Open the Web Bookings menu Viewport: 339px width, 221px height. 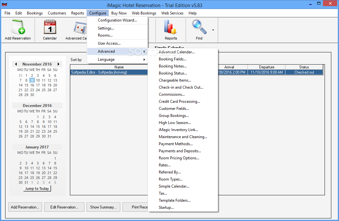(x=144, y=13)
